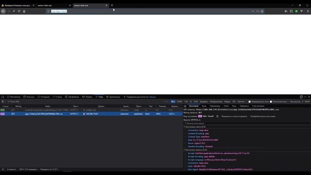
Task: Open the Params tab in request details
Action: tap(215, 106)
